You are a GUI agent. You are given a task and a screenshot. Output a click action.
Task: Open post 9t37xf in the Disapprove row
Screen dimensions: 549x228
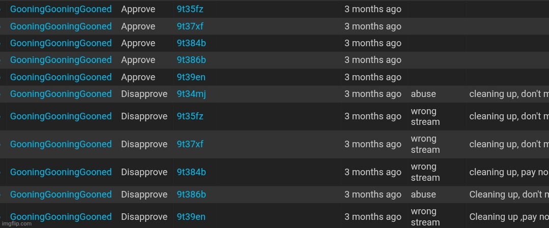click(x=190, y=144)
